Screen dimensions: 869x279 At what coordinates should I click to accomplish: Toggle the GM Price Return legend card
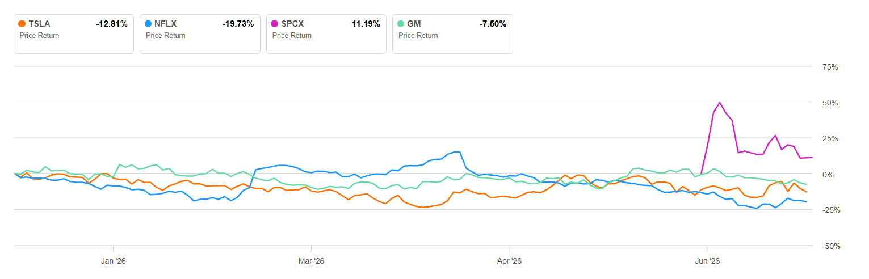coord(452,34)
